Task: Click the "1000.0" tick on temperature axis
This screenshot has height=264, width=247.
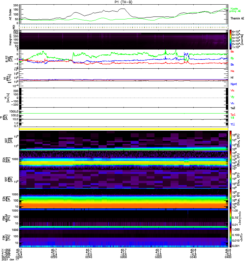Action: 14,112
